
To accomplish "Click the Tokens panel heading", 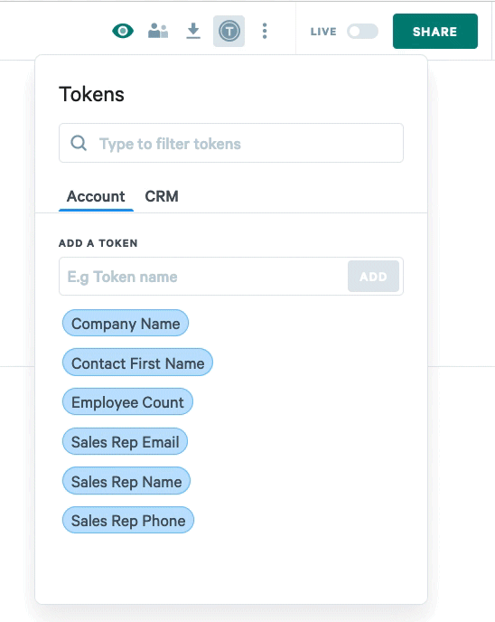I will click(x=91, y=94).
